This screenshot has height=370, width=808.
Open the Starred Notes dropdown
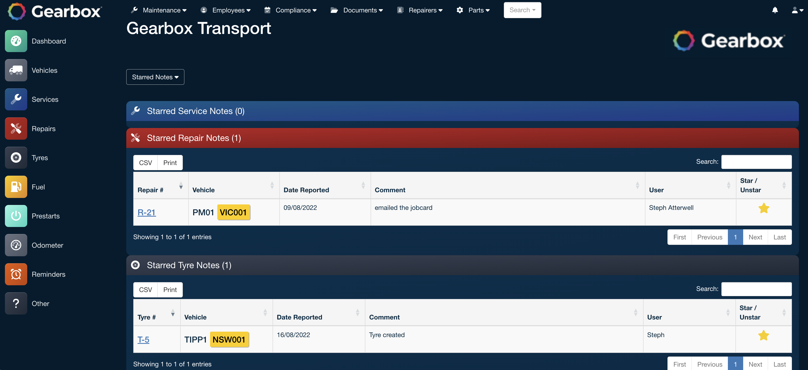[155, 77]
